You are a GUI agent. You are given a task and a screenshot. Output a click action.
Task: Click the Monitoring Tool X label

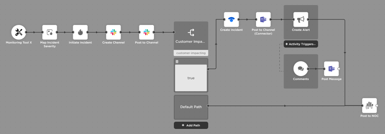[x=19, y=42]
